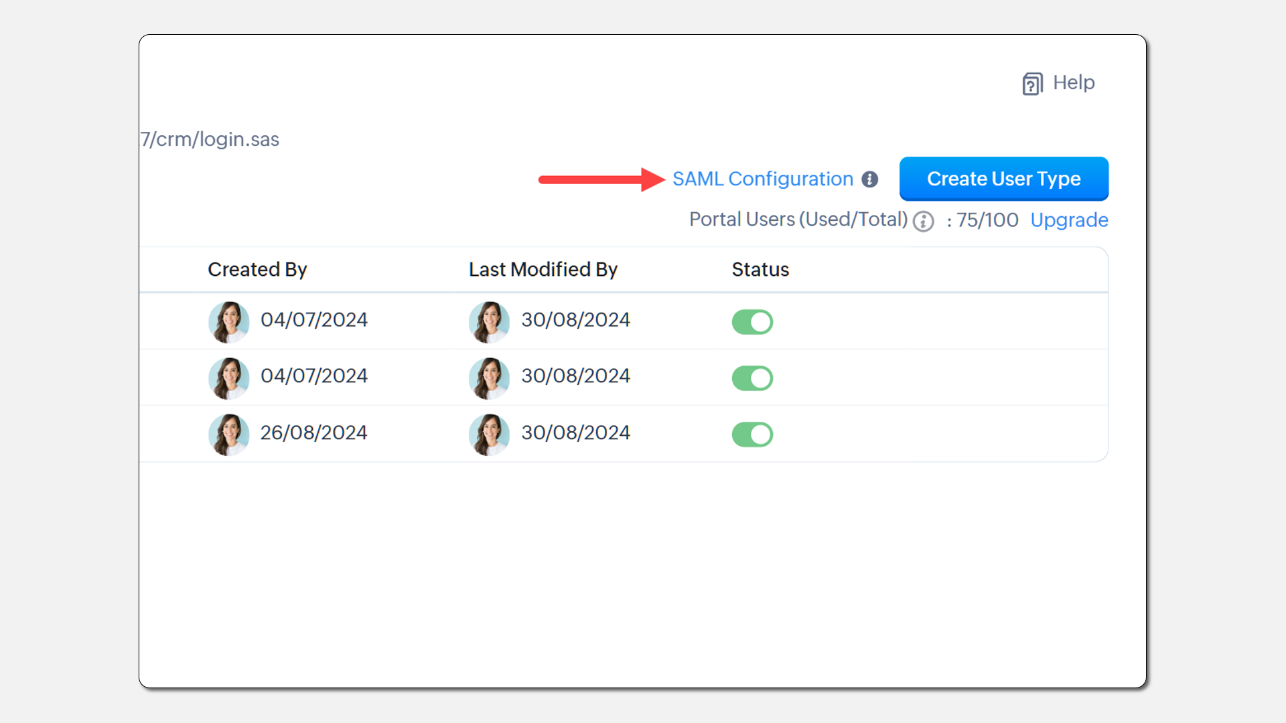The image size is (1286, 723).
Task: Click the Last Modified By column header
Action: coord(543,269)
